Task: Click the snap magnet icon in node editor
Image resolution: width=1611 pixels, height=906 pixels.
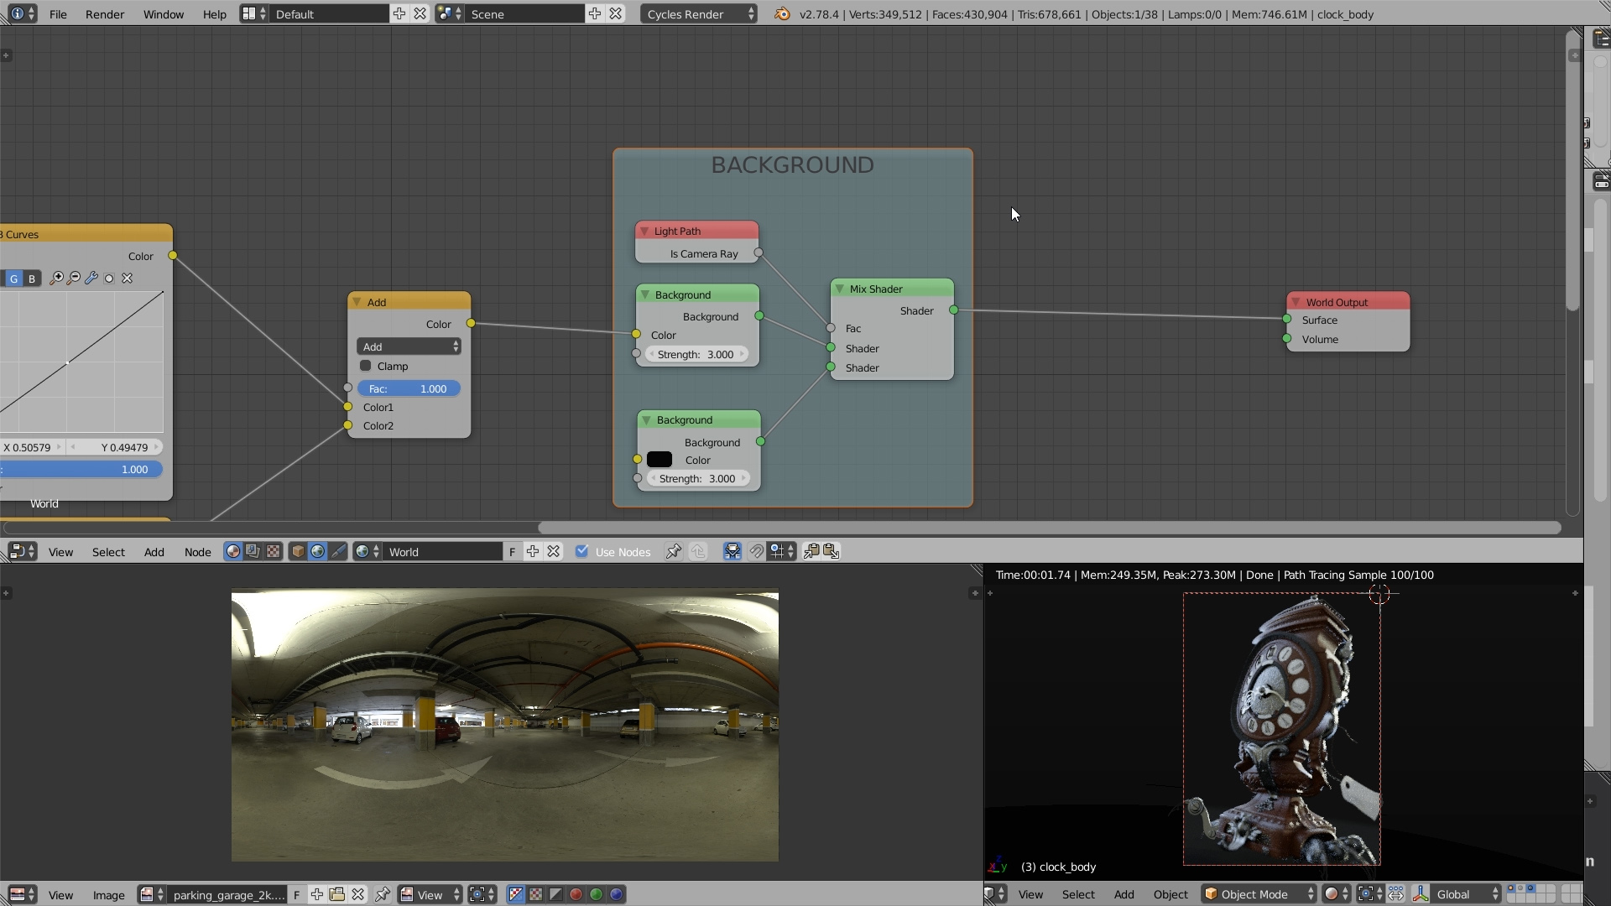Action: [756, 551]
